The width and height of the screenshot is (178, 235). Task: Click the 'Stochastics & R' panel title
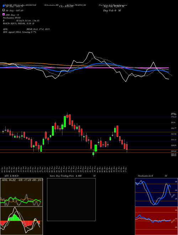coord(145,176)
